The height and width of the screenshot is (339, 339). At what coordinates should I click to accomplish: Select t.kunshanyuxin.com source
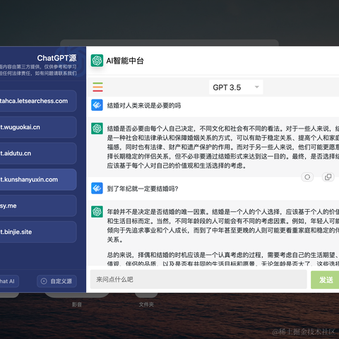click(x=37, y=179)
